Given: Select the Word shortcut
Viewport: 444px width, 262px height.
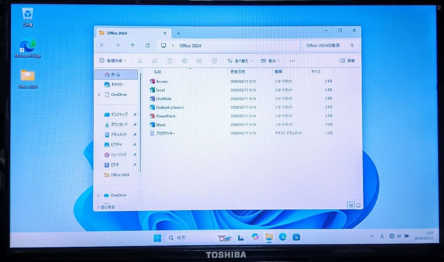Looking at the screenshot, I should 157,125.
